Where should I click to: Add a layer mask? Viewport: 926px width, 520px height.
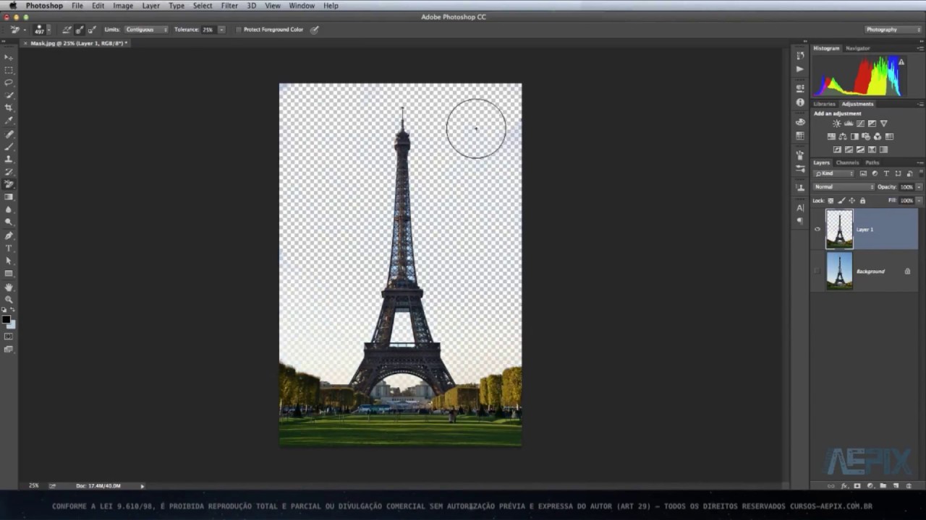(857, 486)
